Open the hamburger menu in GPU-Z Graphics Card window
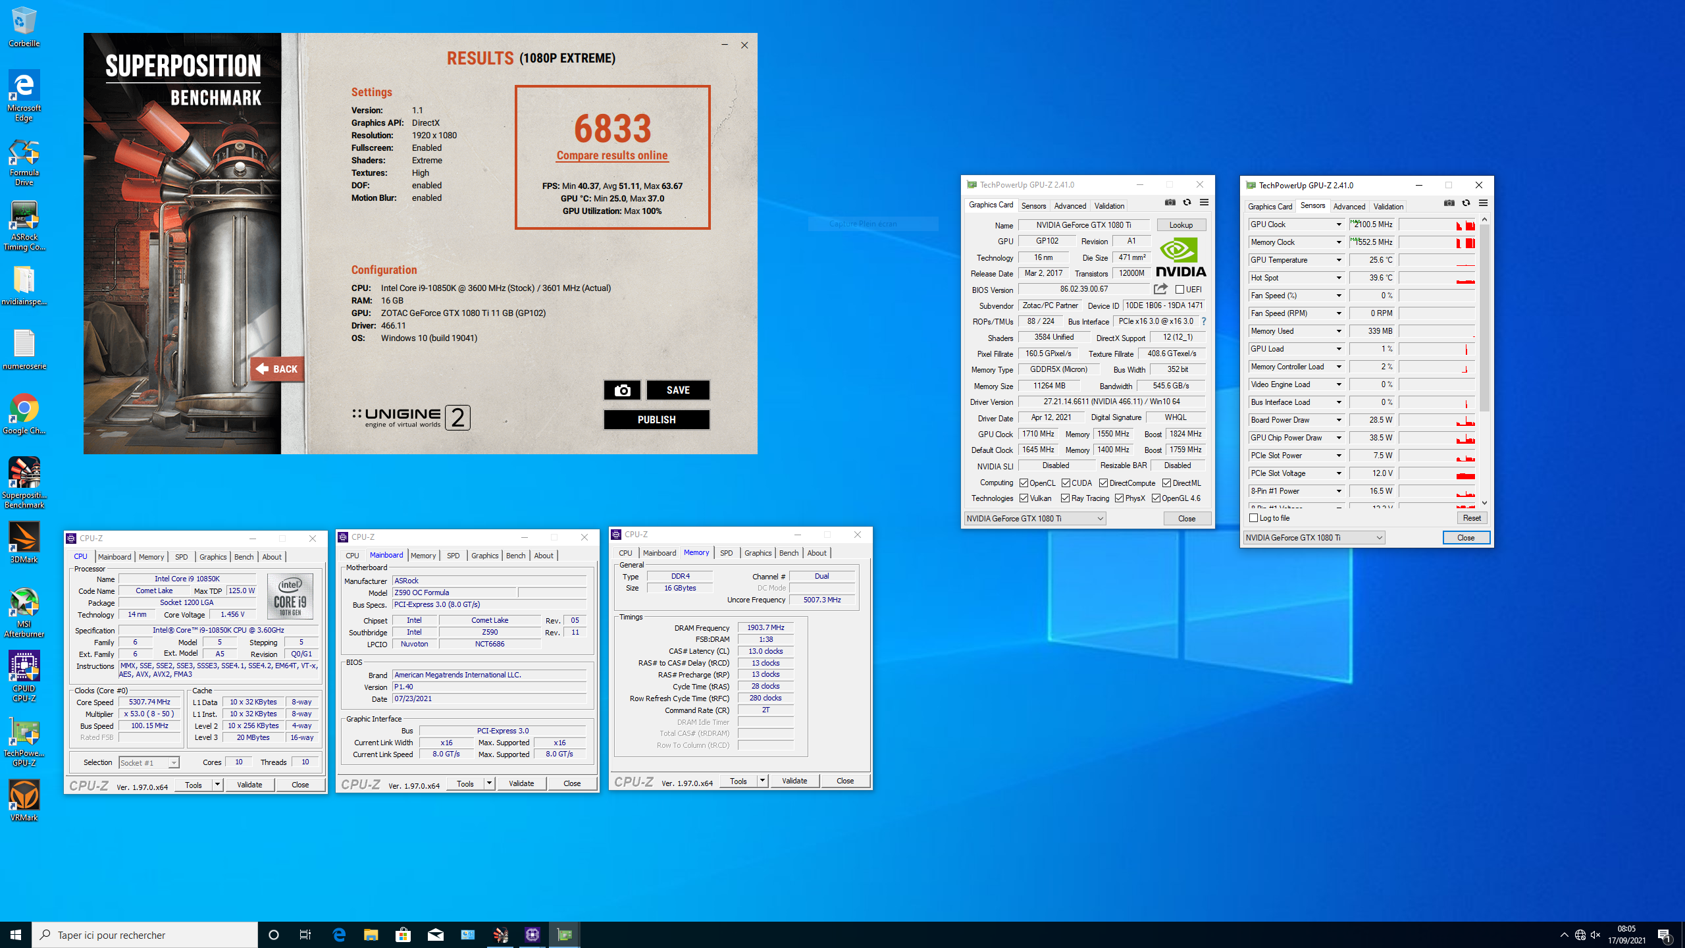Screen dimensions: 1685x948 point(1204,203)
